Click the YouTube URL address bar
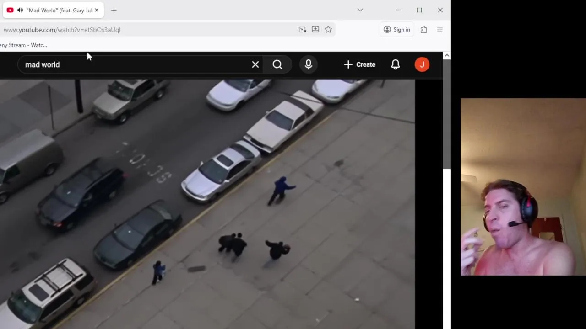This screenshot has height=329, width=586. tap(149, 30)
